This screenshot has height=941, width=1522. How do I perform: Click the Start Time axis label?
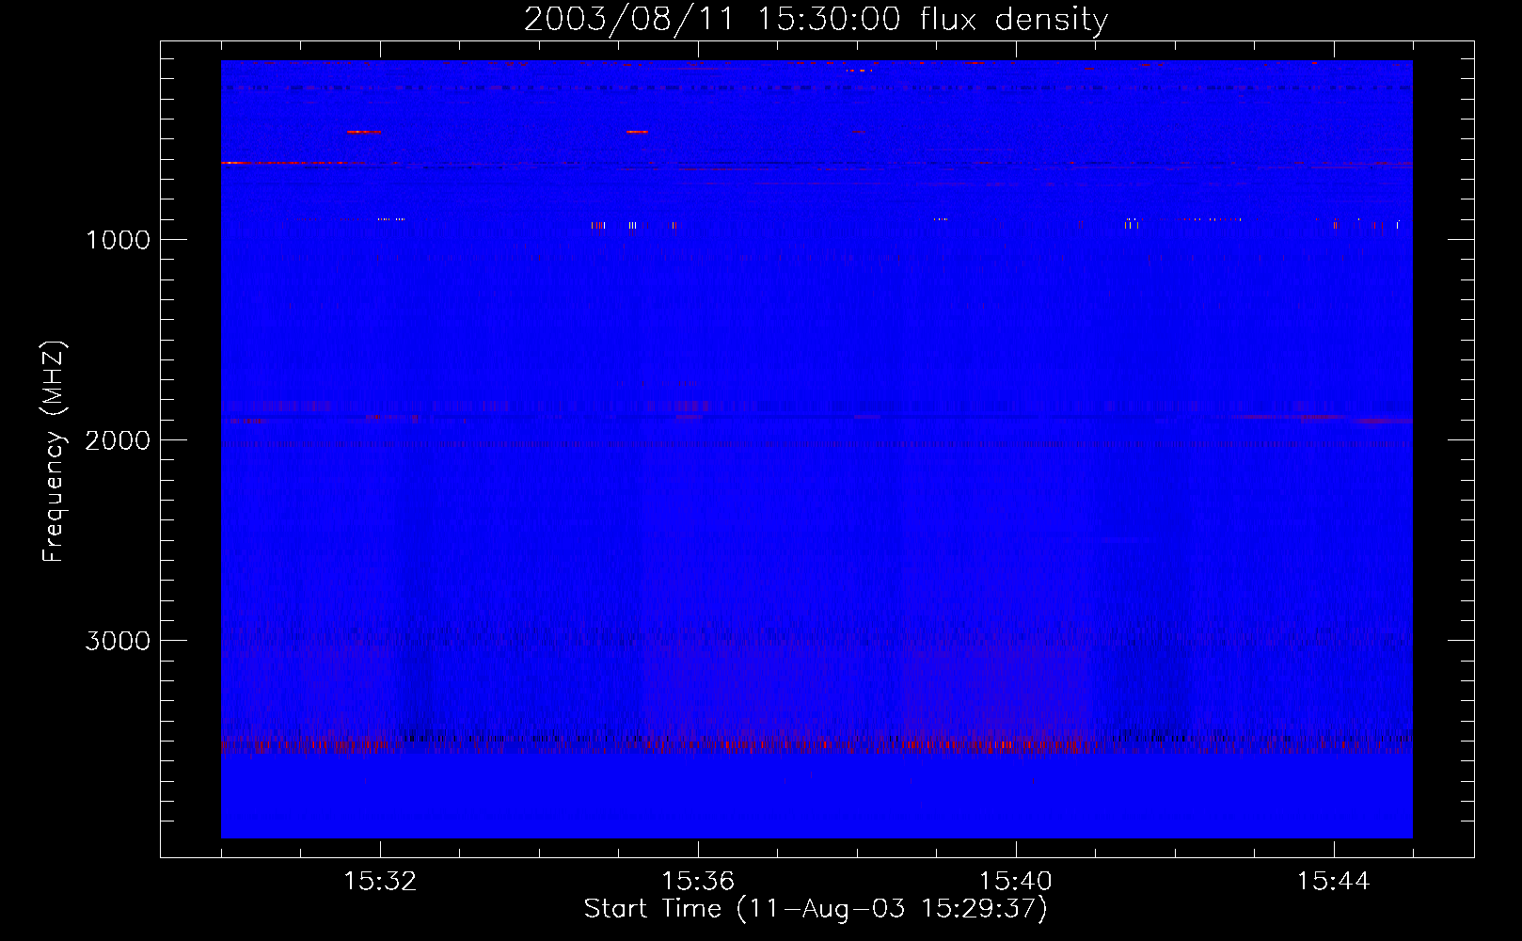[x=816, y=909]
